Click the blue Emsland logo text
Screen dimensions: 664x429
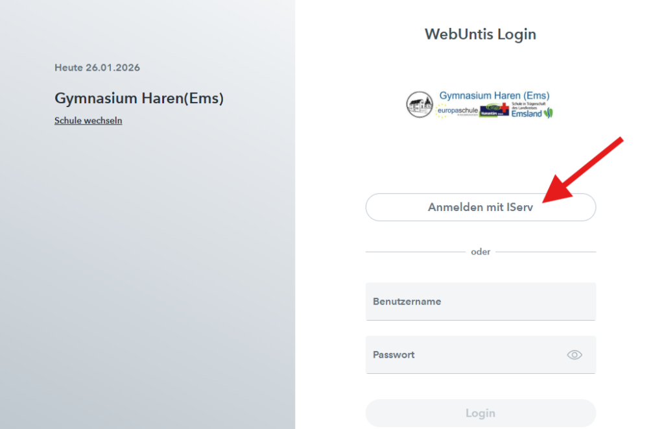(x=526, y=114)
